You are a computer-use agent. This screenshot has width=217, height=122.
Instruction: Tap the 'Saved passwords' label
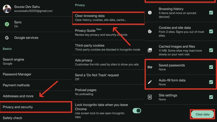172,65
